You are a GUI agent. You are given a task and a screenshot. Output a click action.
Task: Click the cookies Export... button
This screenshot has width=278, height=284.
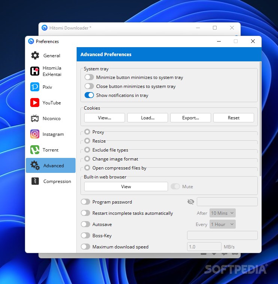click(190, 118)
